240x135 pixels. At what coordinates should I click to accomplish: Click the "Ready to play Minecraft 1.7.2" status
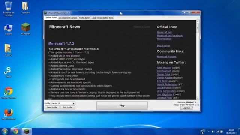186,105
